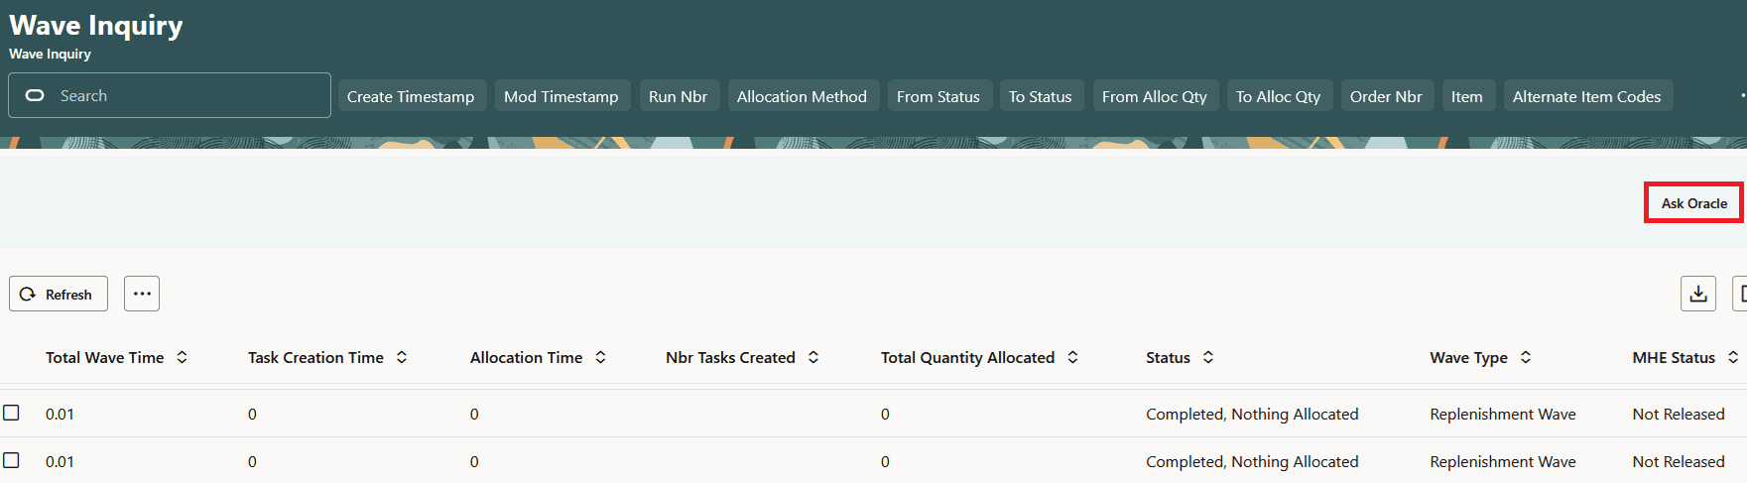Open the Run Nbr filter chip

click(679, 96)
